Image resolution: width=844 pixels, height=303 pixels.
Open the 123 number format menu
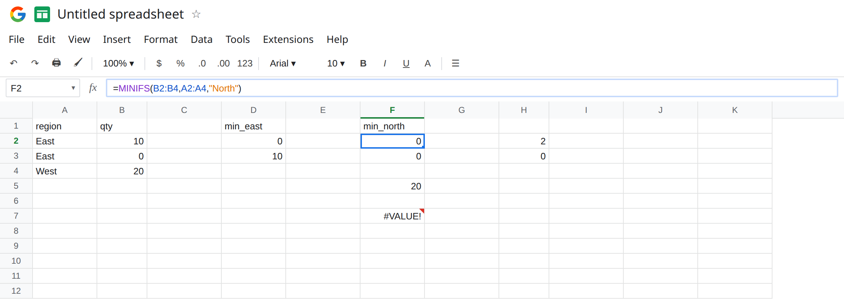[x=245, y=63]
